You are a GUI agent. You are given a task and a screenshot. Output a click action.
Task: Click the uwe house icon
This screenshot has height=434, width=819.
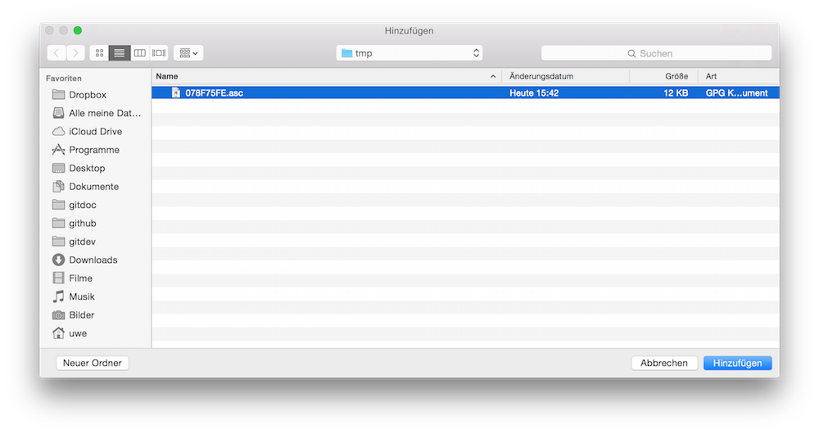pyautogui.click(x=58, y=332)
